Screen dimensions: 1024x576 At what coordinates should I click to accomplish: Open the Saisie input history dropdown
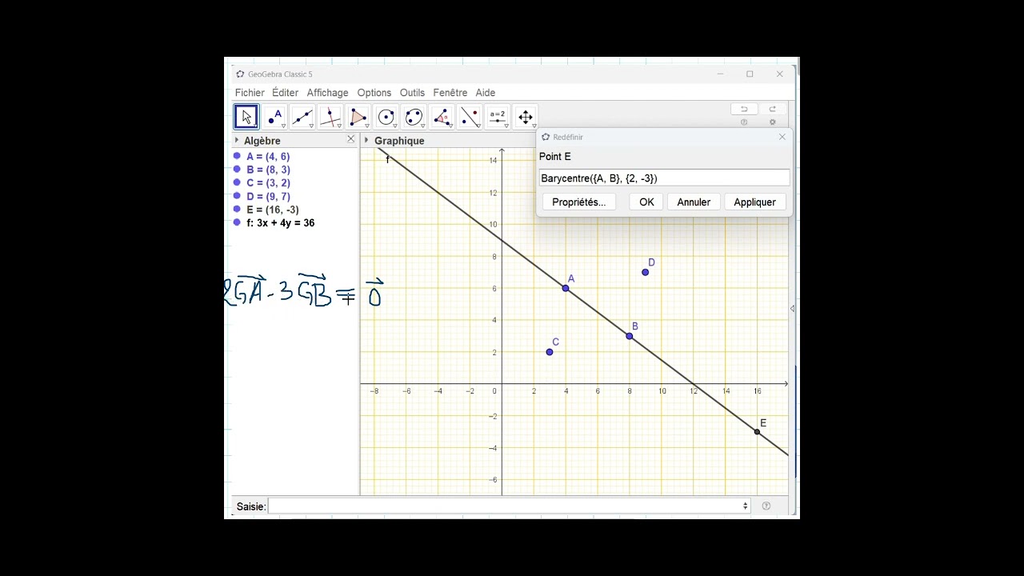(x=745, y=506)
